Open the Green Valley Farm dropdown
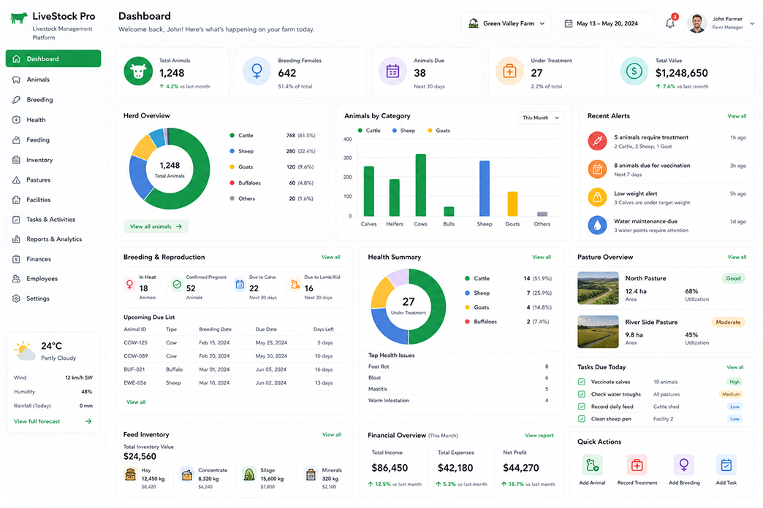Viewport: 763px width, 508px height. (x=506, y=23)
